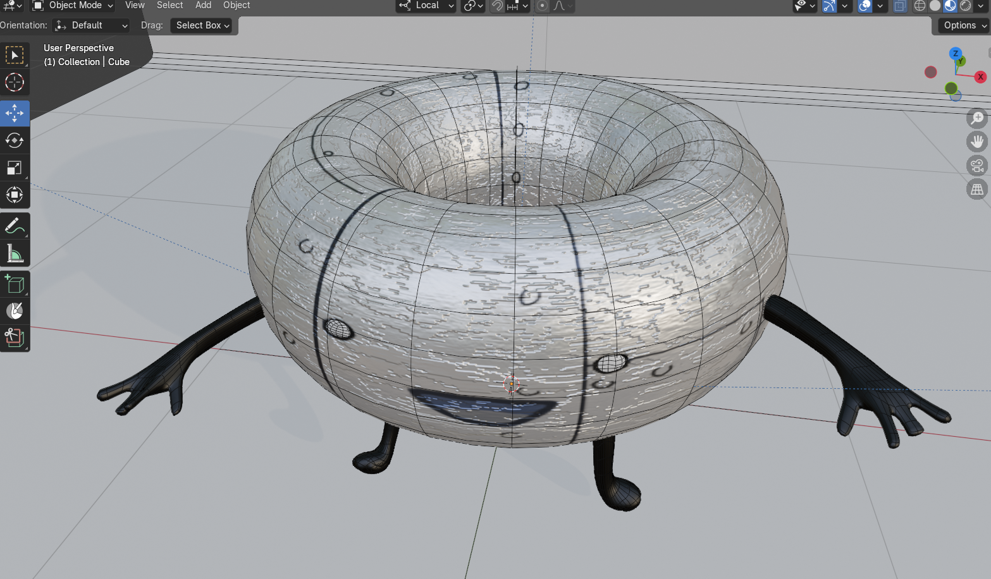
Task: Click the negative X axis dot on gizmo
Action: pos(930,72)
